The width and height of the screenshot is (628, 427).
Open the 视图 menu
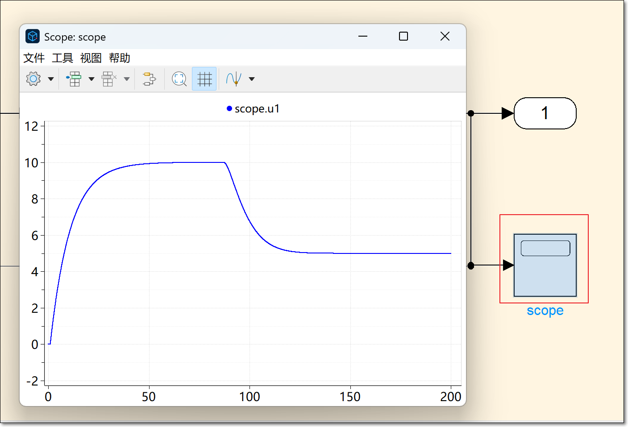pos(91,58)
